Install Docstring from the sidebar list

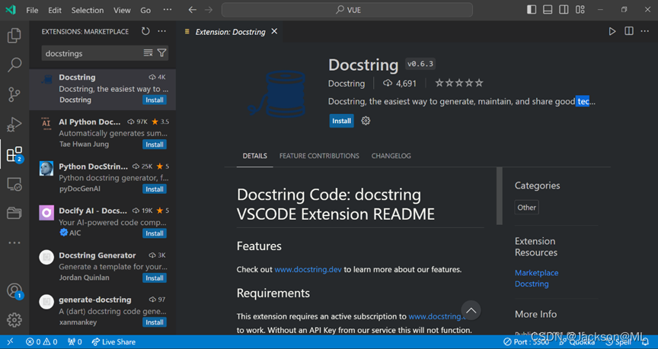[155, 100]
